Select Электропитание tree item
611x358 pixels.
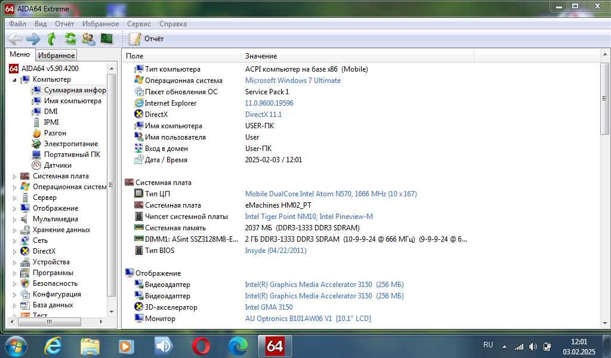pos(71,144)
